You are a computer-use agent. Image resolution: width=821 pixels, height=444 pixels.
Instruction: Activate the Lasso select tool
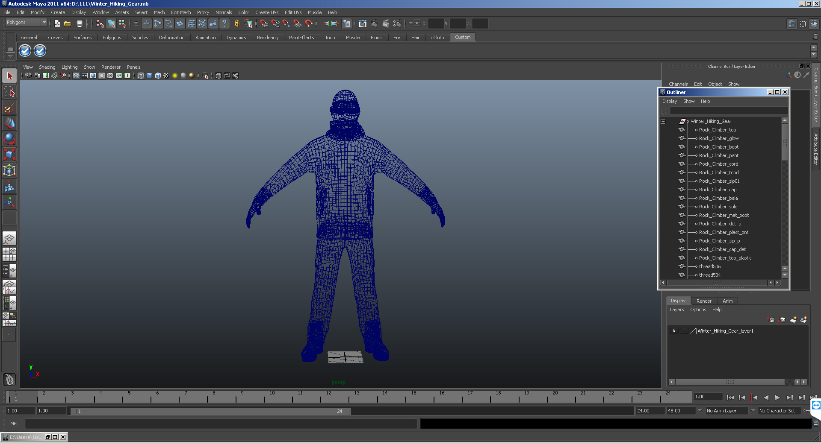pyautogui.click(x=9, y=91)
